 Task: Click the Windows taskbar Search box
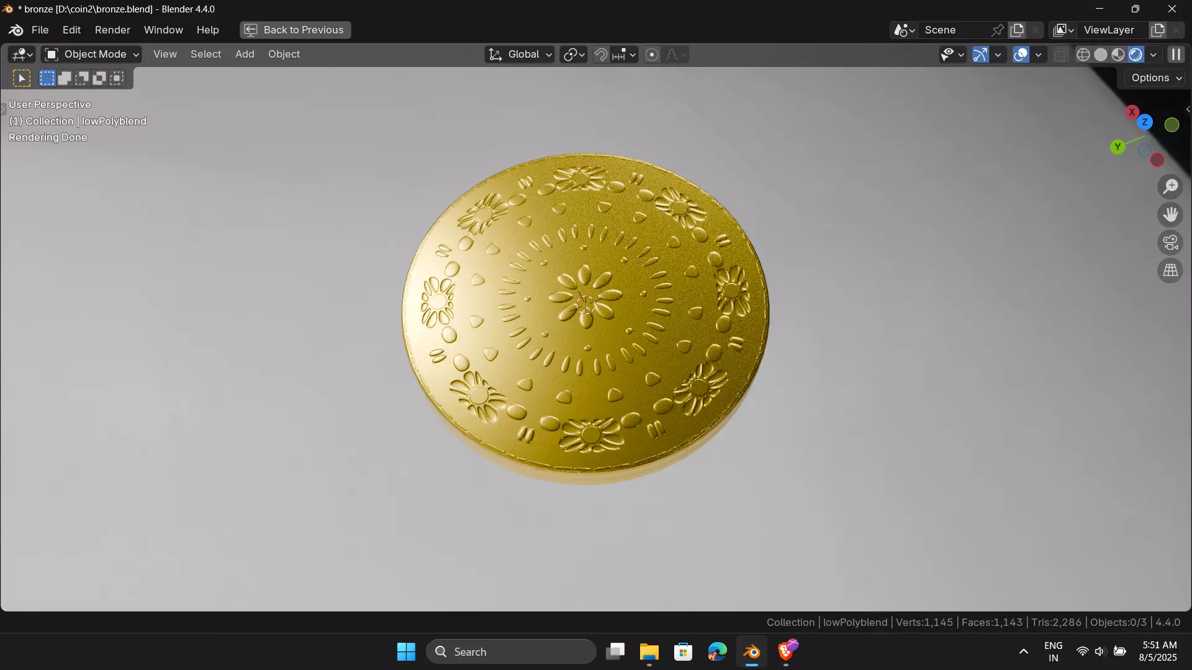(x=510, y=652)
